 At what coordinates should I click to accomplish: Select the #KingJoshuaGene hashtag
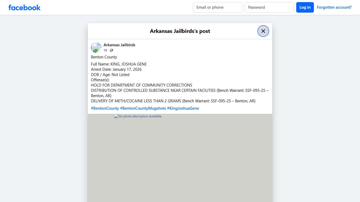point(183,108)
